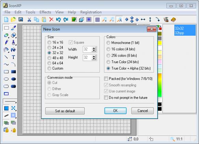Open a file with the folder icon

tap(13, 20)
